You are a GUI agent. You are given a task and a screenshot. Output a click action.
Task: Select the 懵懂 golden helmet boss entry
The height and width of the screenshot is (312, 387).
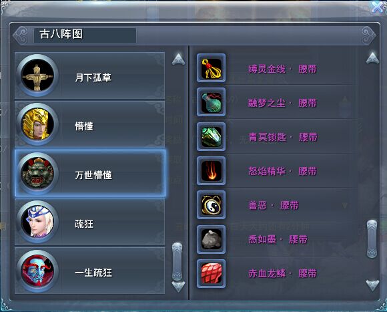pos(89,124)
